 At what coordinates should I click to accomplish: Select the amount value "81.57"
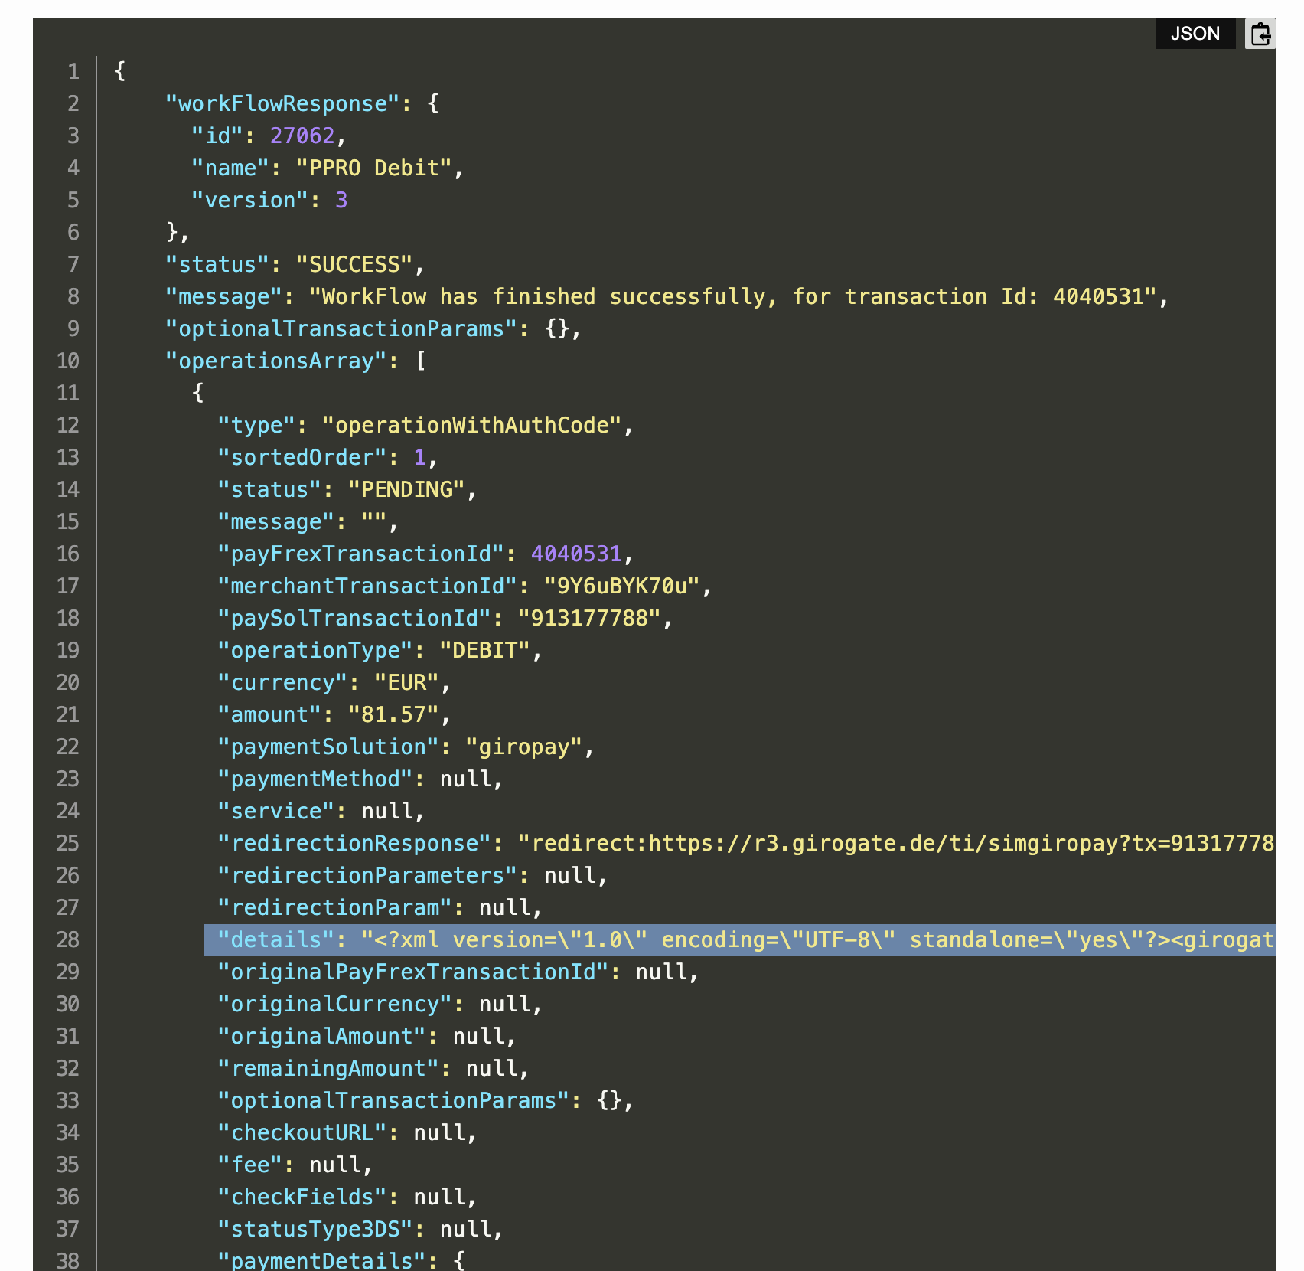(394, 714)
